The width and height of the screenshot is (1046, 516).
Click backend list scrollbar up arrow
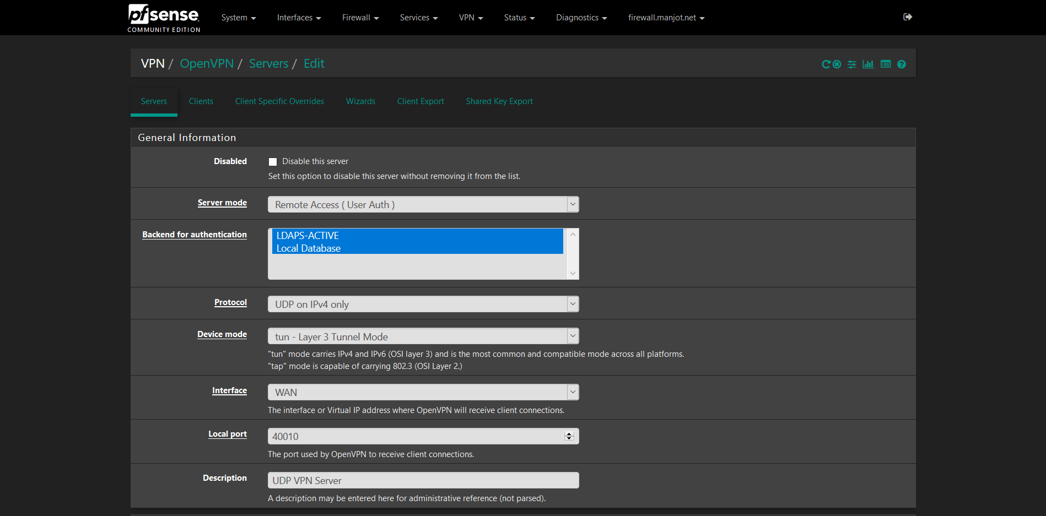573,235
